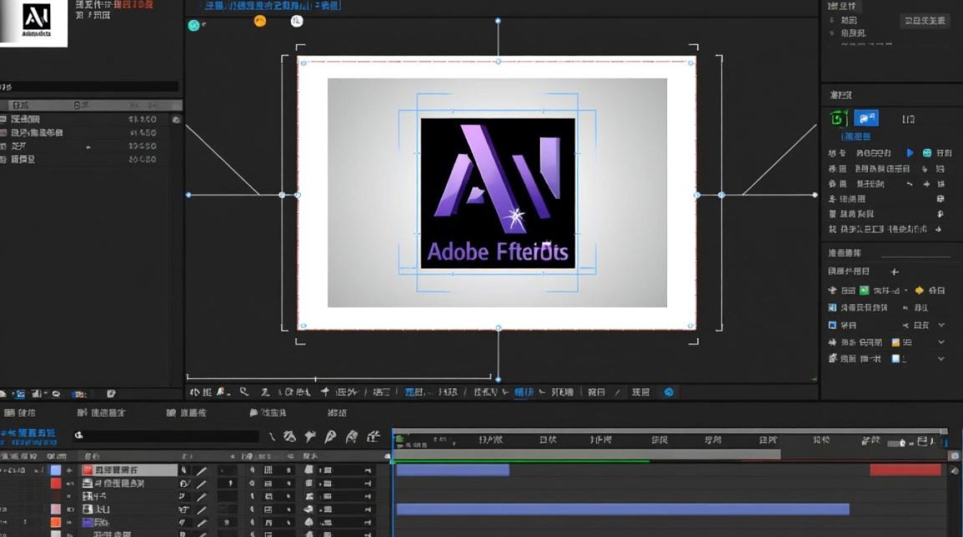963x537 pixels.
Task: Click the bottom-left corner handle of the white frame
Action: (303, 326)
